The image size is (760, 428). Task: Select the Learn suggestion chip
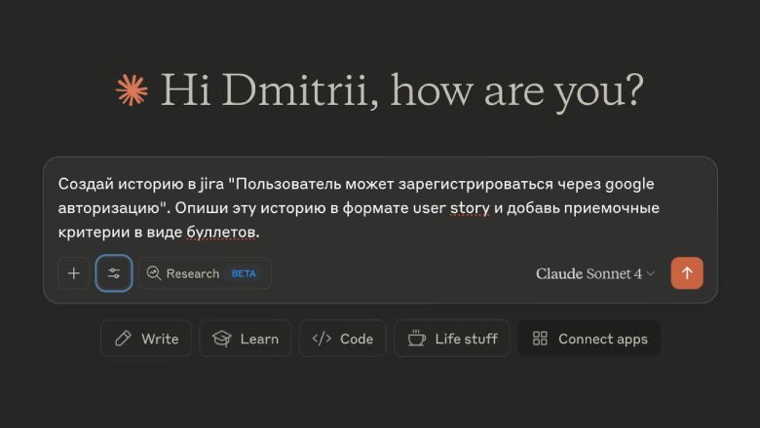point(246,339)
